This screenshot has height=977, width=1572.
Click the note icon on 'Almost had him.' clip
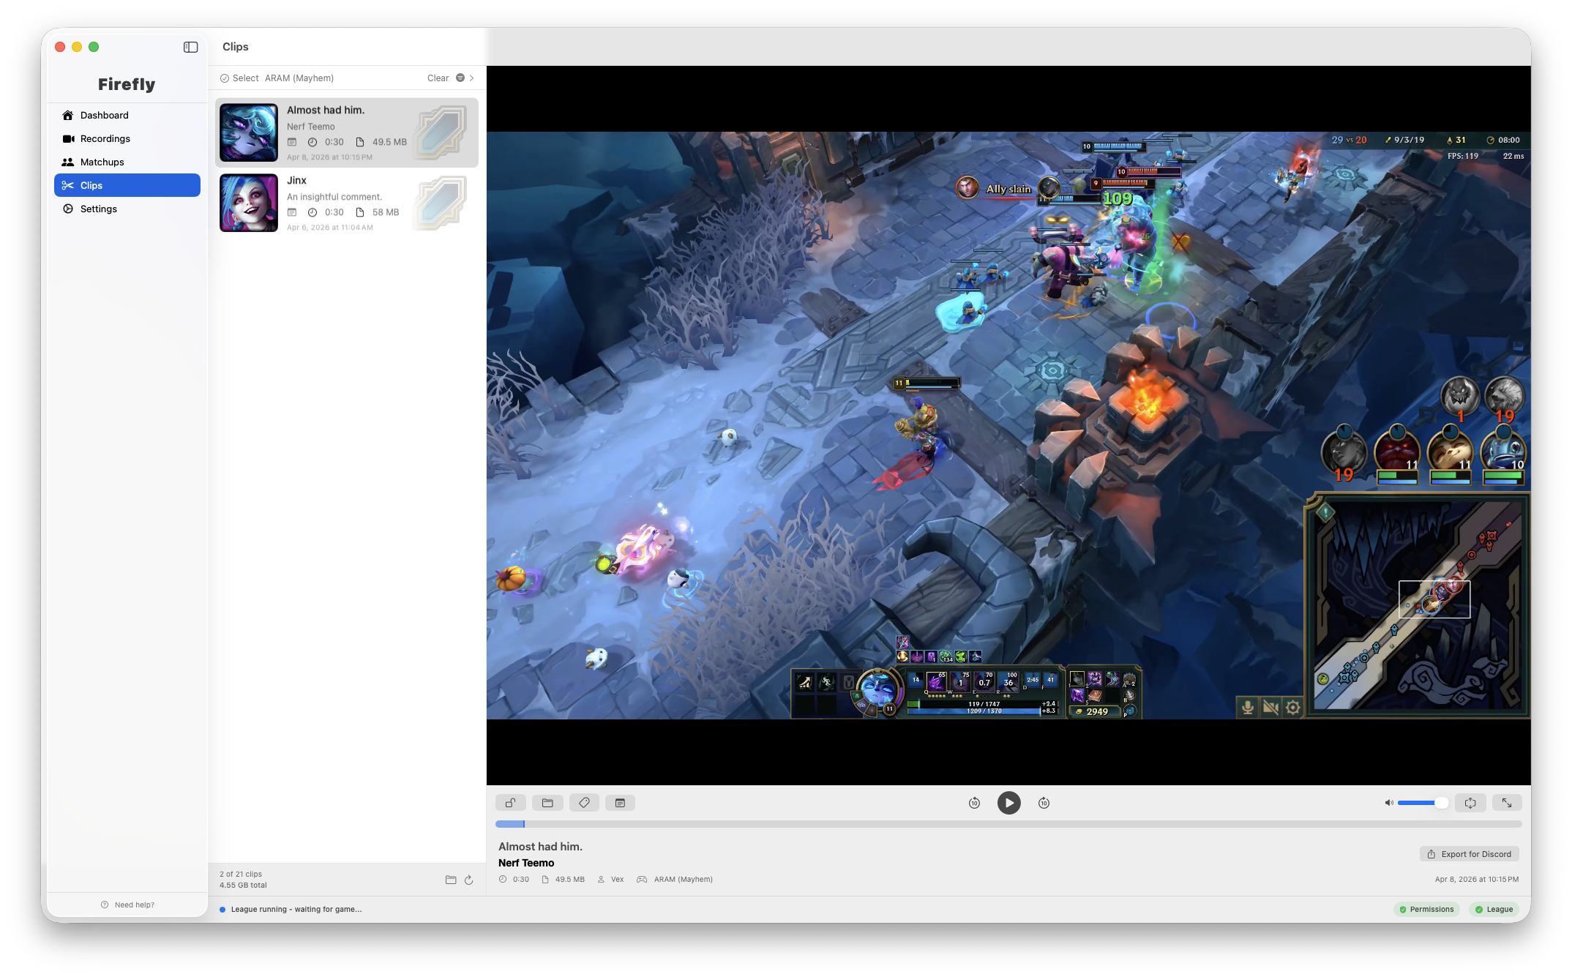pyautogui.click(x=292, y=142)
